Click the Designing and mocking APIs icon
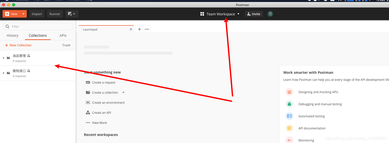This screenshot has width=389, height=143. (289, 92)
